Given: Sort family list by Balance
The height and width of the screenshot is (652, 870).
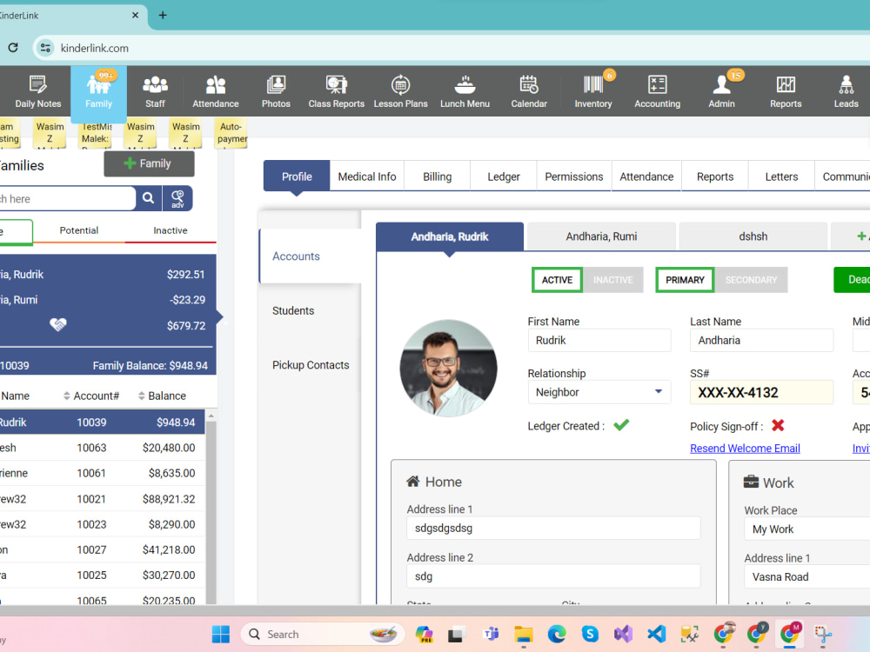Looking at the screenshot, I should pos(162,396).
